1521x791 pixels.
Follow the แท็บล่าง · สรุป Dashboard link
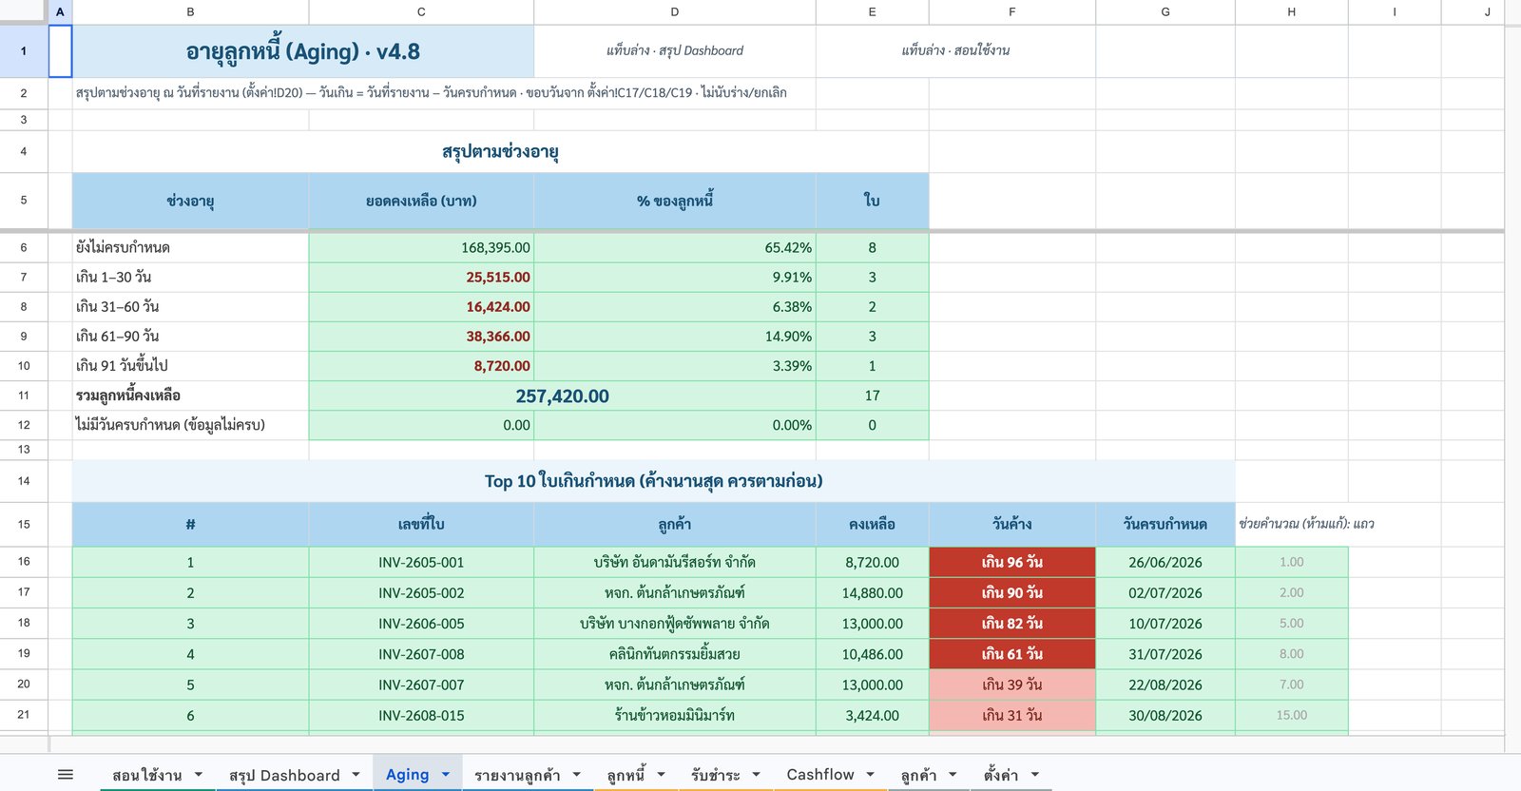coord(675,50)
